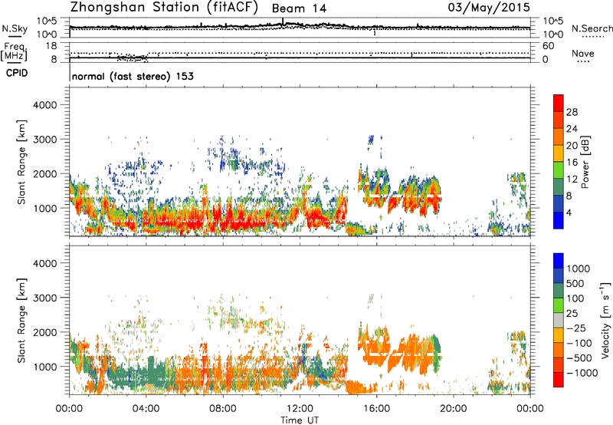Click the 12:00 time tick label
Screen dimensions: 613x425
300,409
